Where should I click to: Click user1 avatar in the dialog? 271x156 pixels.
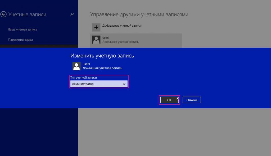click(x=76, y=66)
